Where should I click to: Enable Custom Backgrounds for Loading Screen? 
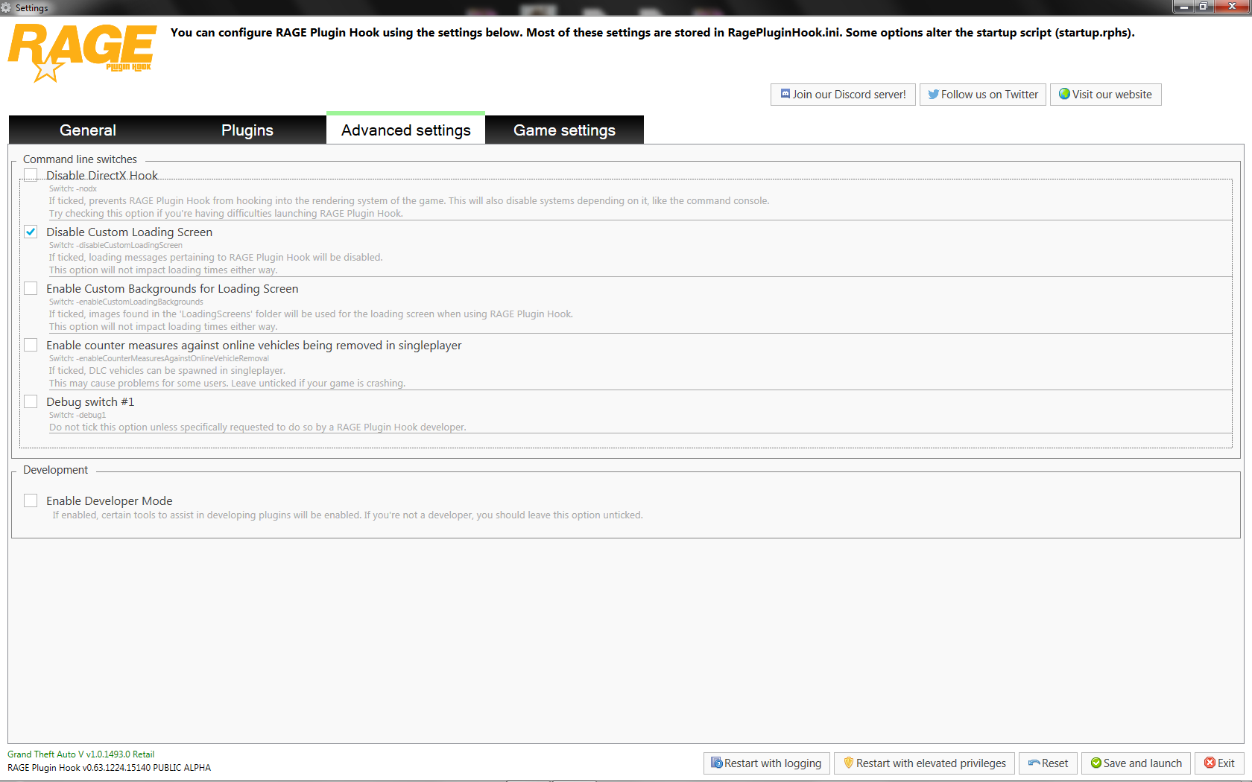(31, 288)
